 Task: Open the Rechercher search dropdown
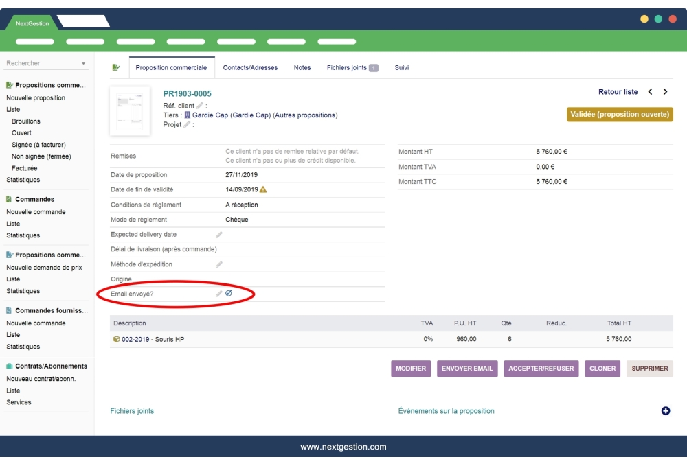pyautogui.click(x=82, y=62)
